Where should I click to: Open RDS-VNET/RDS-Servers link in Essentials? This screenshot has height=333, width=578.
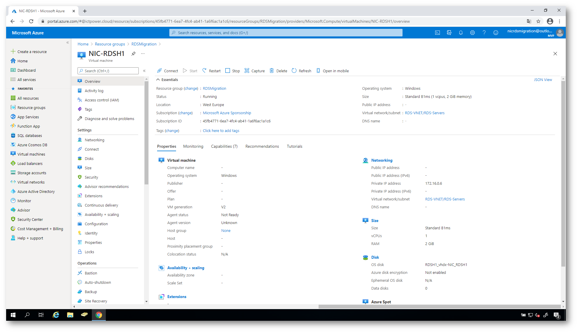tap(424, 113)
